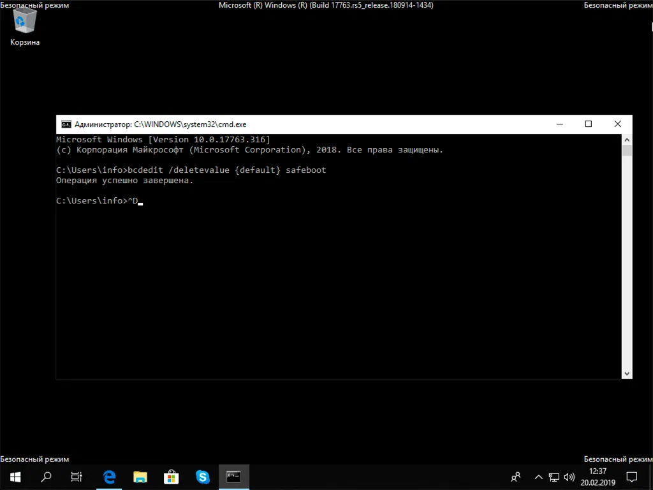Click the cmd.exe icon in the title bar
Viewport: 653px width, 490px height.
pyautogui.click(x=66, y=124)
